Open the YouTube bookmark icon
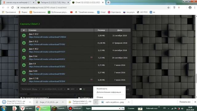The image size is (197, 111). [71, 12]
